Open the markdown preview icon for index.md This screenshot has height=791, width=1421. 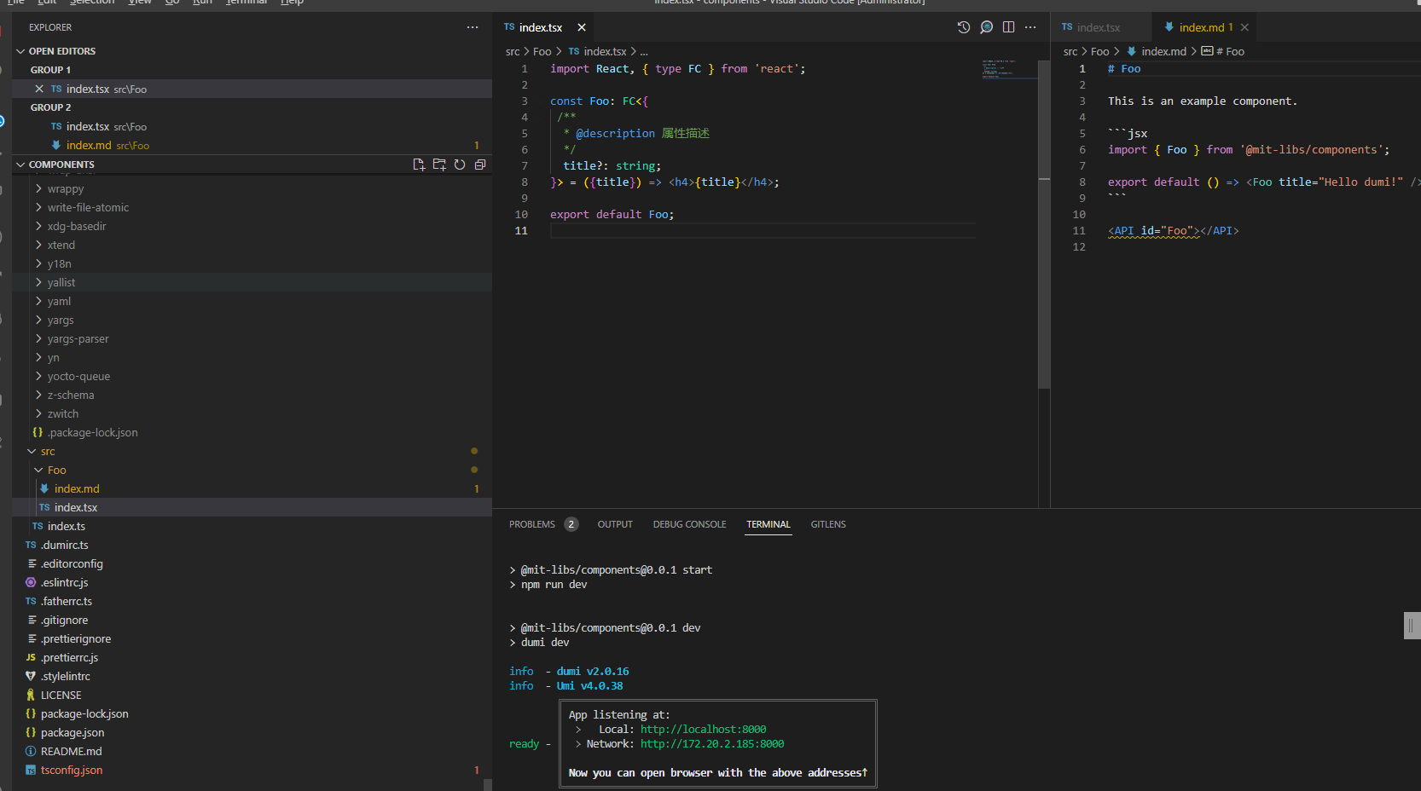pos(986,26)
